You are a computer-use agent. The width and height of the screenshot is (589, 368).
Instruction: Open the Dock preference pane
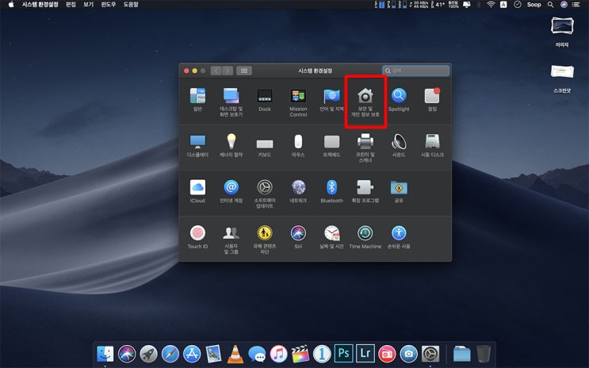coord(265,99)
